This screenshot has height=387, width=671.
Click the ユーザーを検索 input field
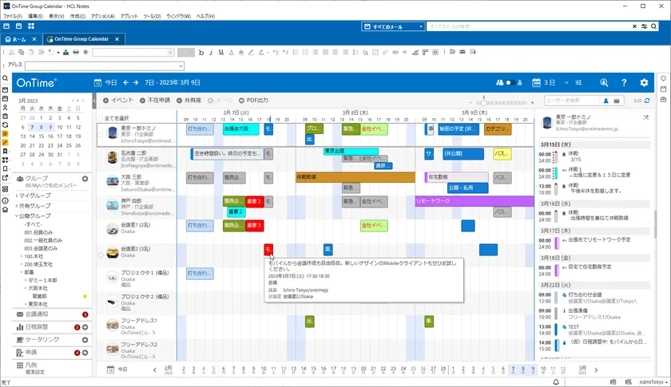[572, 101]
